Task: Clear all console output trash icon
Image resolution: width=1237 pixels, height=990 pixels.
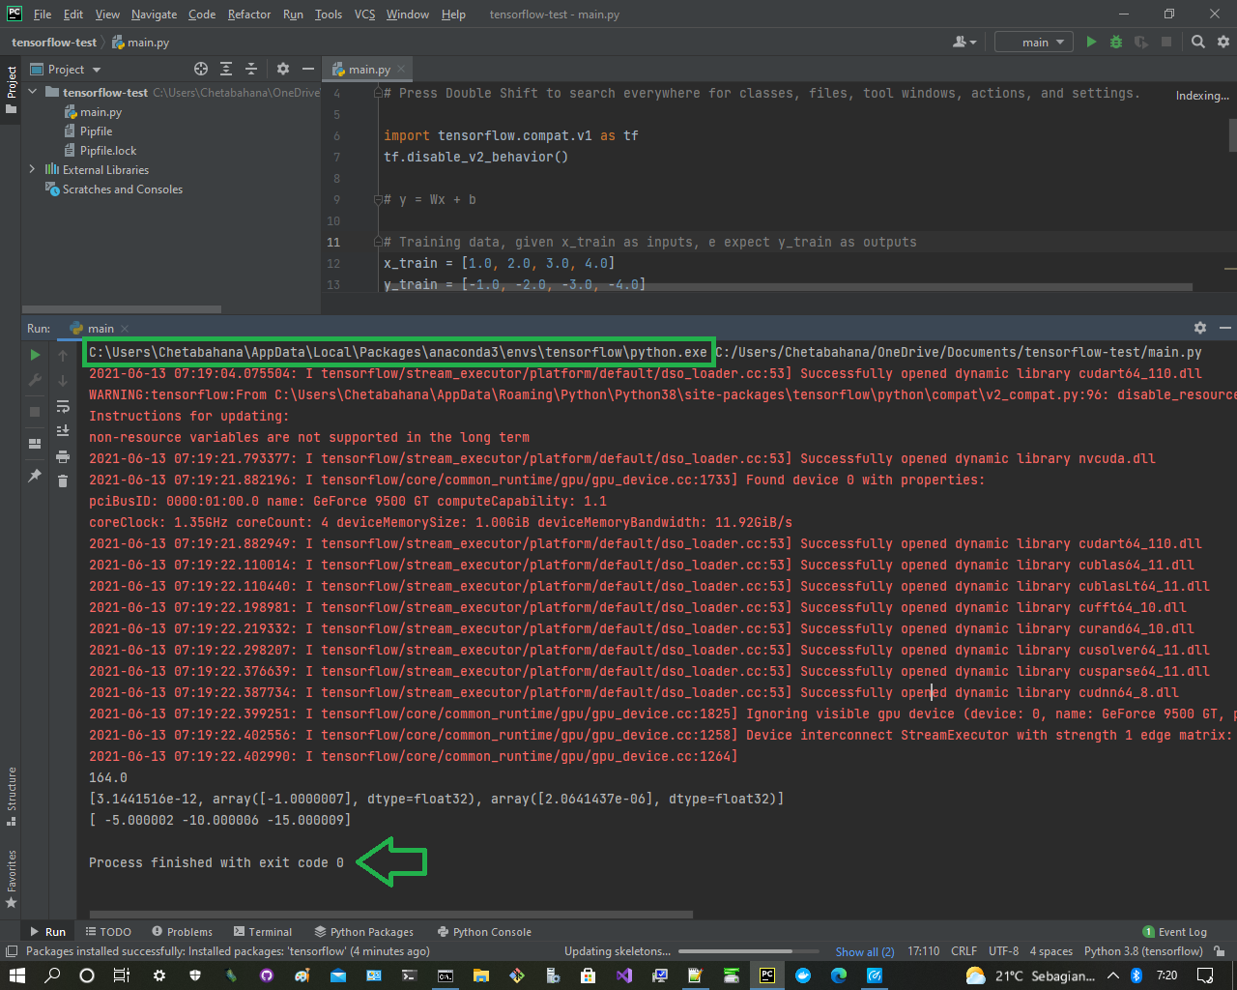Action: 63,480
